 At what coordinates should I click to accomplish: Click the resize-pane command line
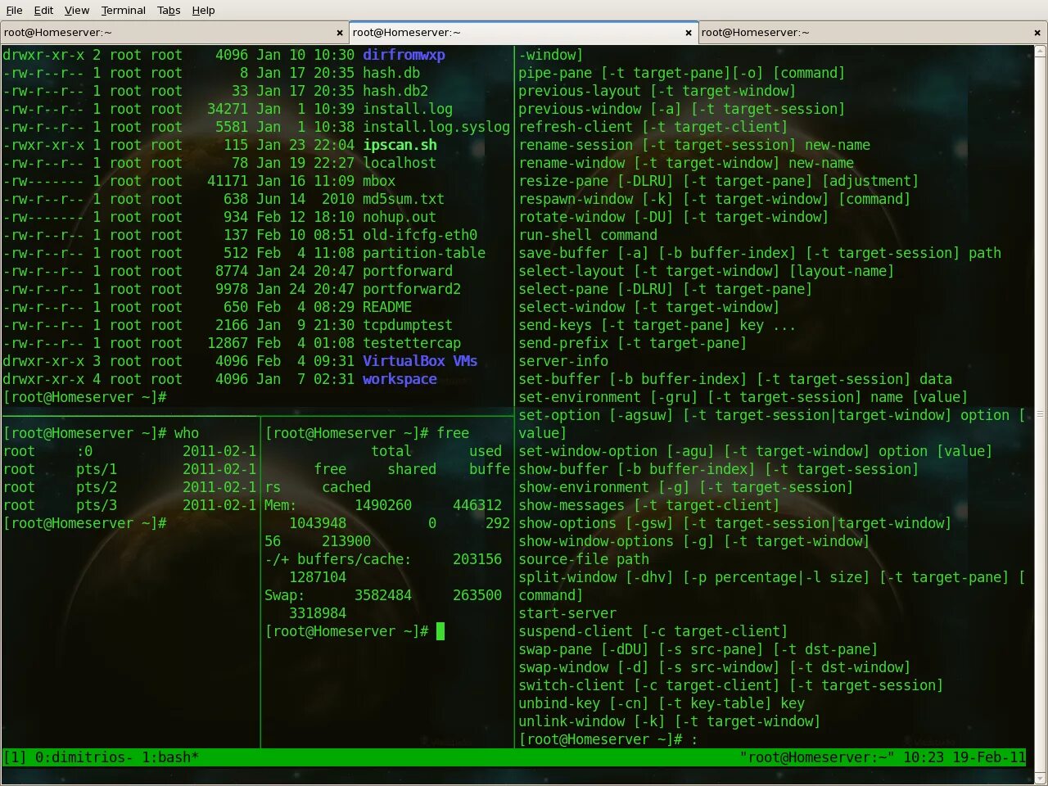pyautogui.click(x=718, y=181)
